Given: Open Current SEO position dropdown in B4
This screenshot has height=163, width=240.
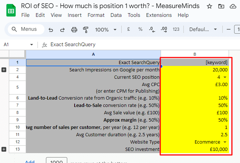Looking at the screenshot, I should 225,77.
